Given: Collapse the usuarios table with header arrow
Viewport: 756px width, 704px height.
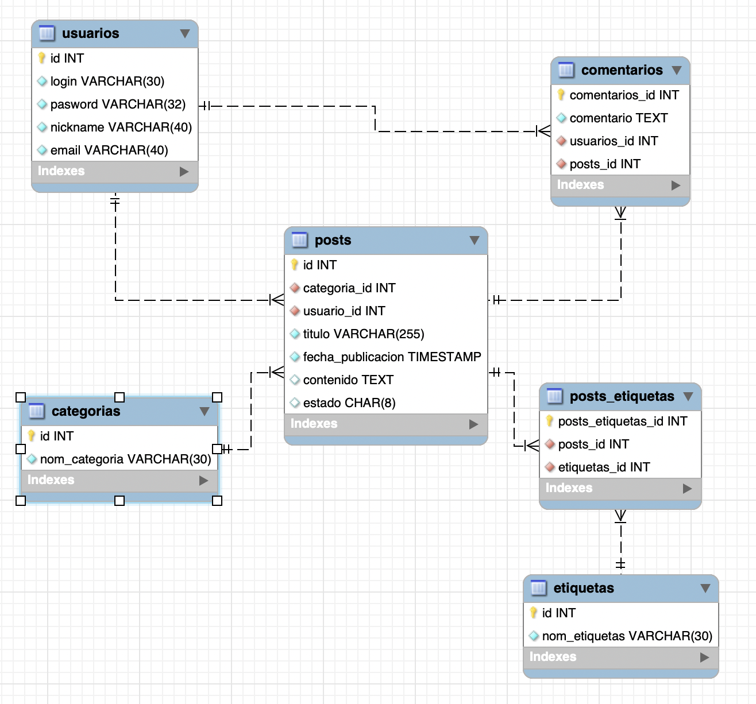Looking at the screenshot, I should point(184,33).
